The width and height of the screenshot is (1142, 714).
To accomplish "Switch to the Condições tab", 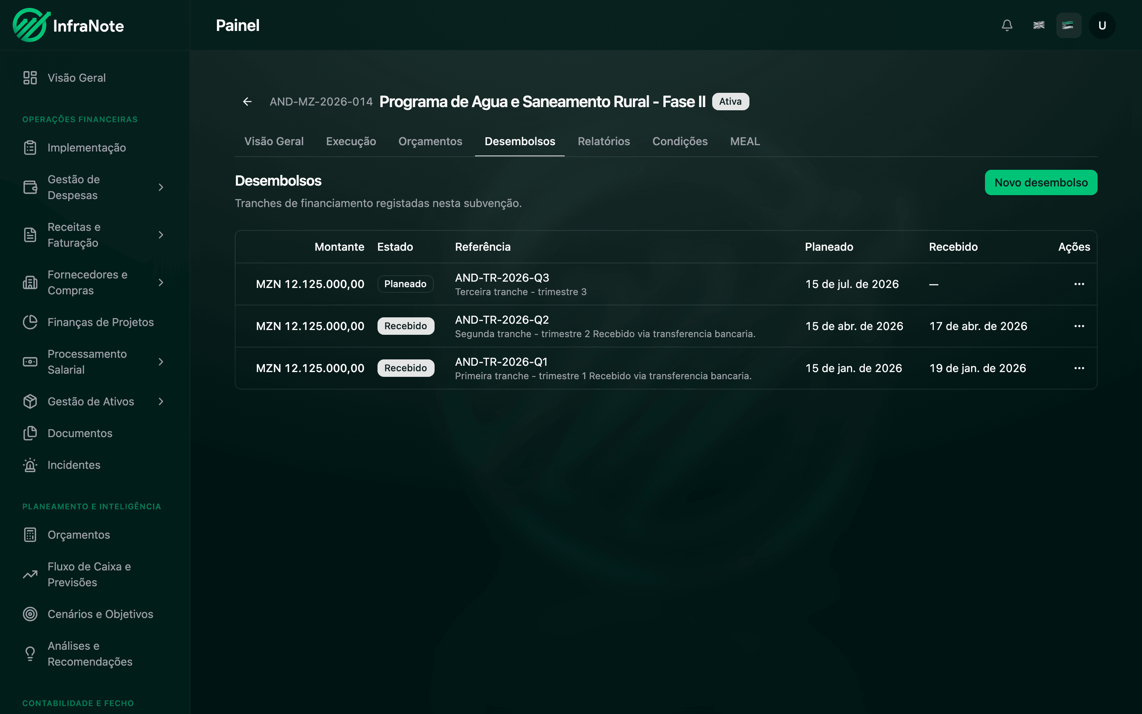I will (x=680, y=141).
